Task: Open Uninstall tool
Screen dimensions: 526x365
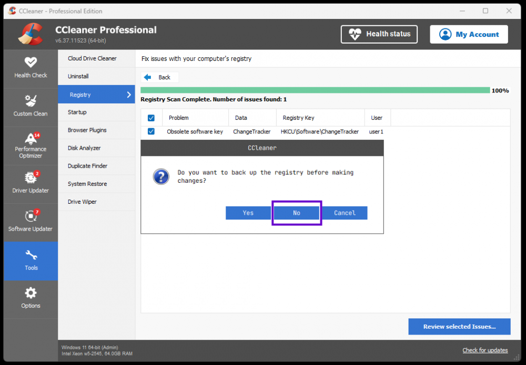Action: click(x=97, y=76)
